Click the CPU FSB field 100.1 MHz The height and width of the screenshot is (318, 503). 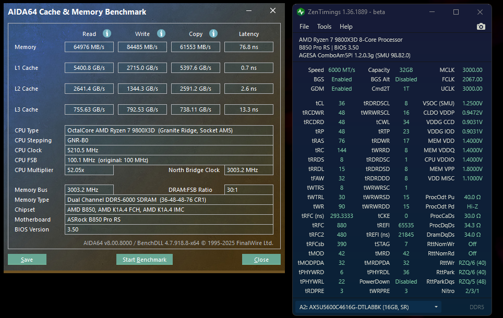point(169,160)
